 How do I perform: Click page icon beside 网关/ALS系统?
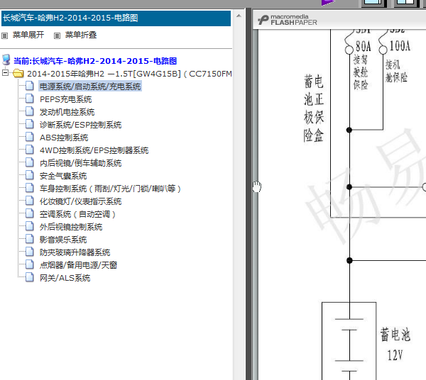[29, 277]
